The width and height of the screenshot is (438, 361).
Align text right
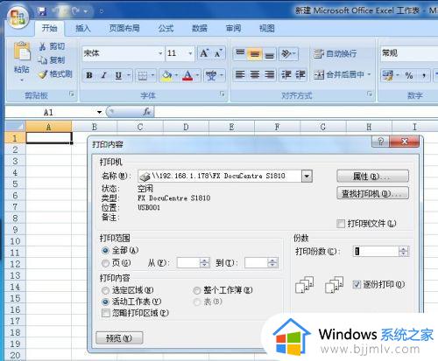[x=270, y=75]
